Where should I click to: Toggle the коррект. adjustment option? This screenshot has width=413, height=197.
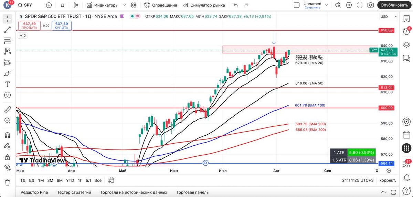tap(388, 180)
